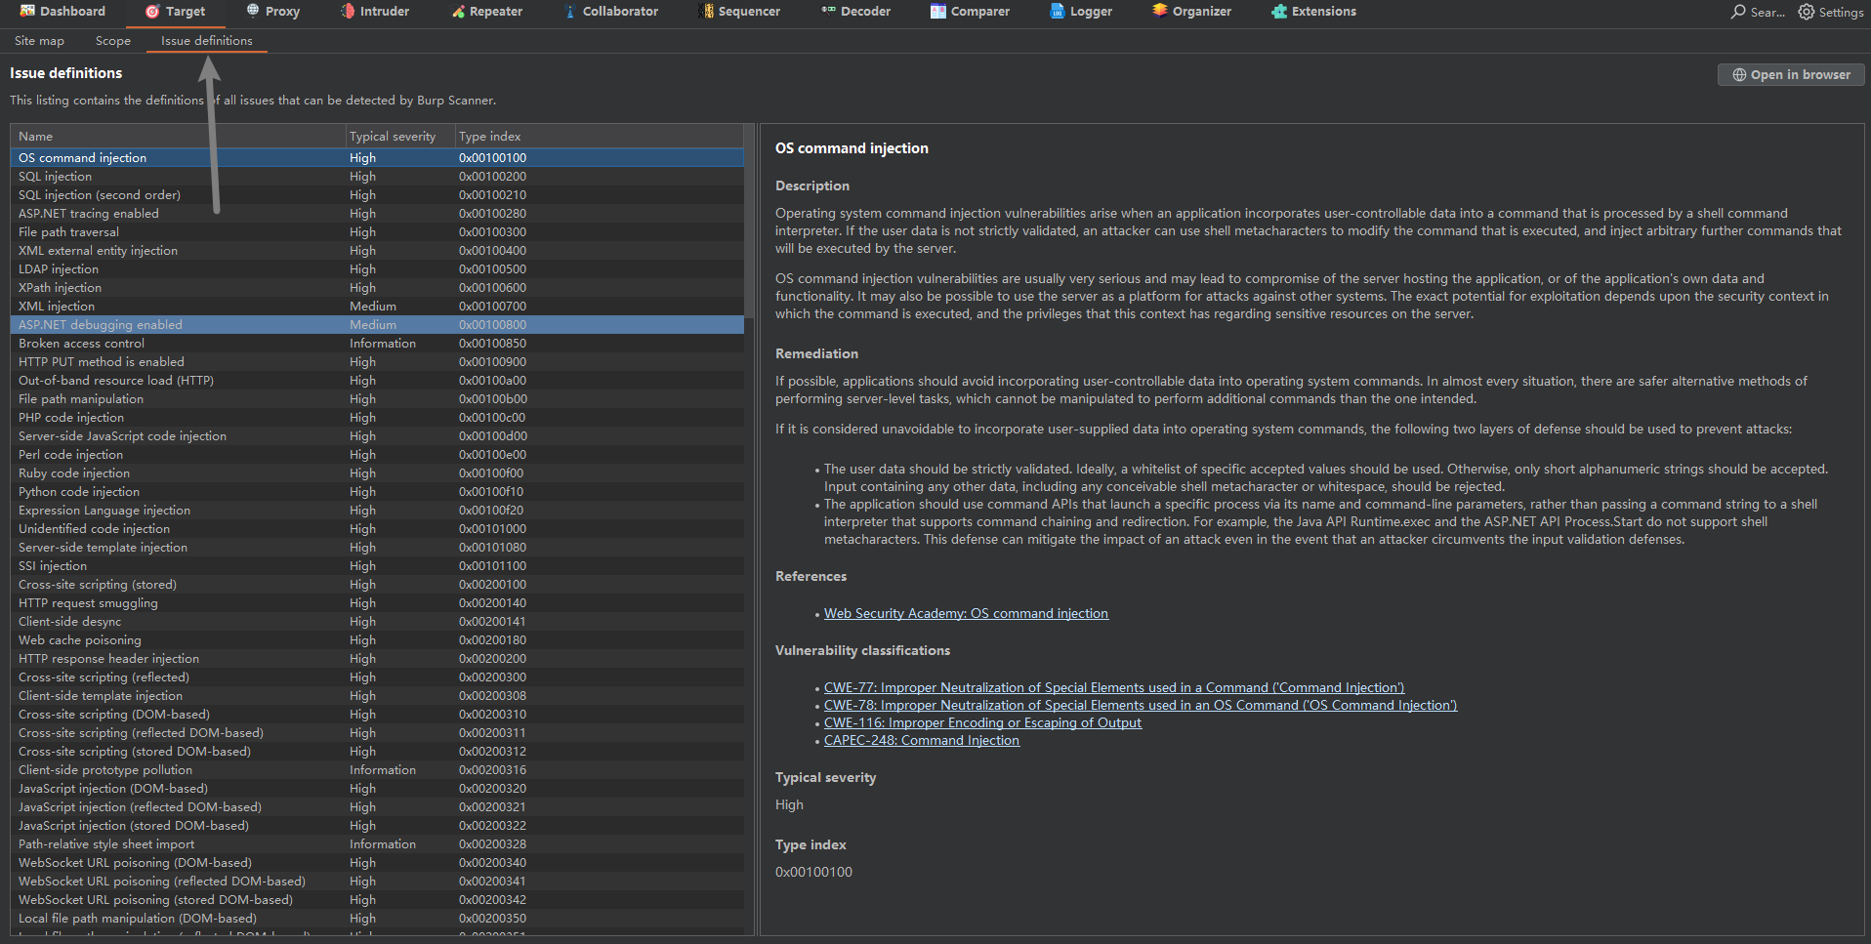Open the Comparer tab
This screenshot has width=1871, height=944.
pos(970,12)
